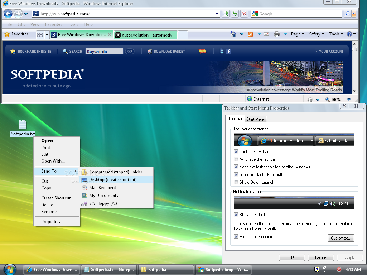Click the red shield security tray icon
Viewport: 367px width, 275px height.
coord(339,270)
